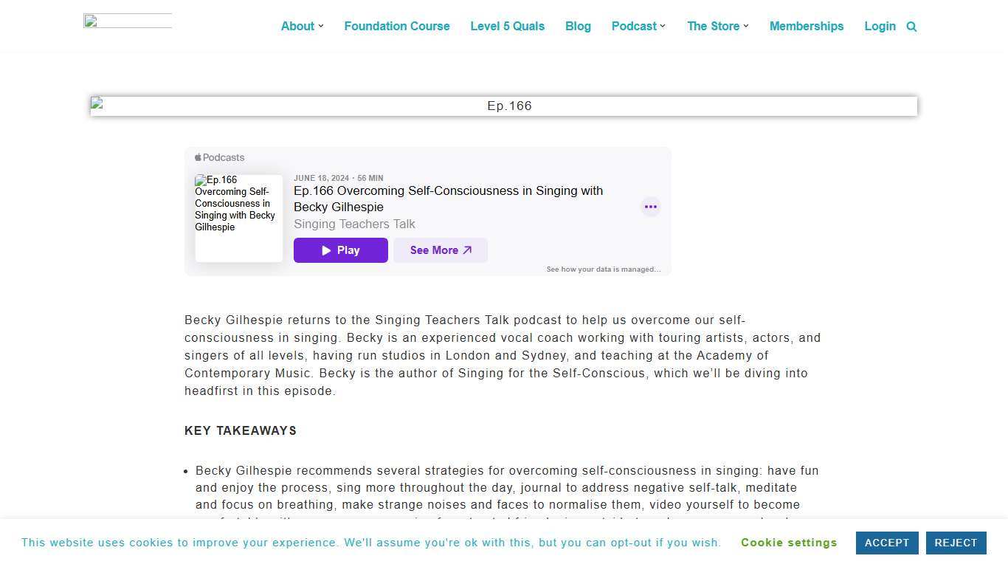Click the search magnifier icon in navigation
The width and height of the screenshot is (1008, 567).
pos(911,27)
